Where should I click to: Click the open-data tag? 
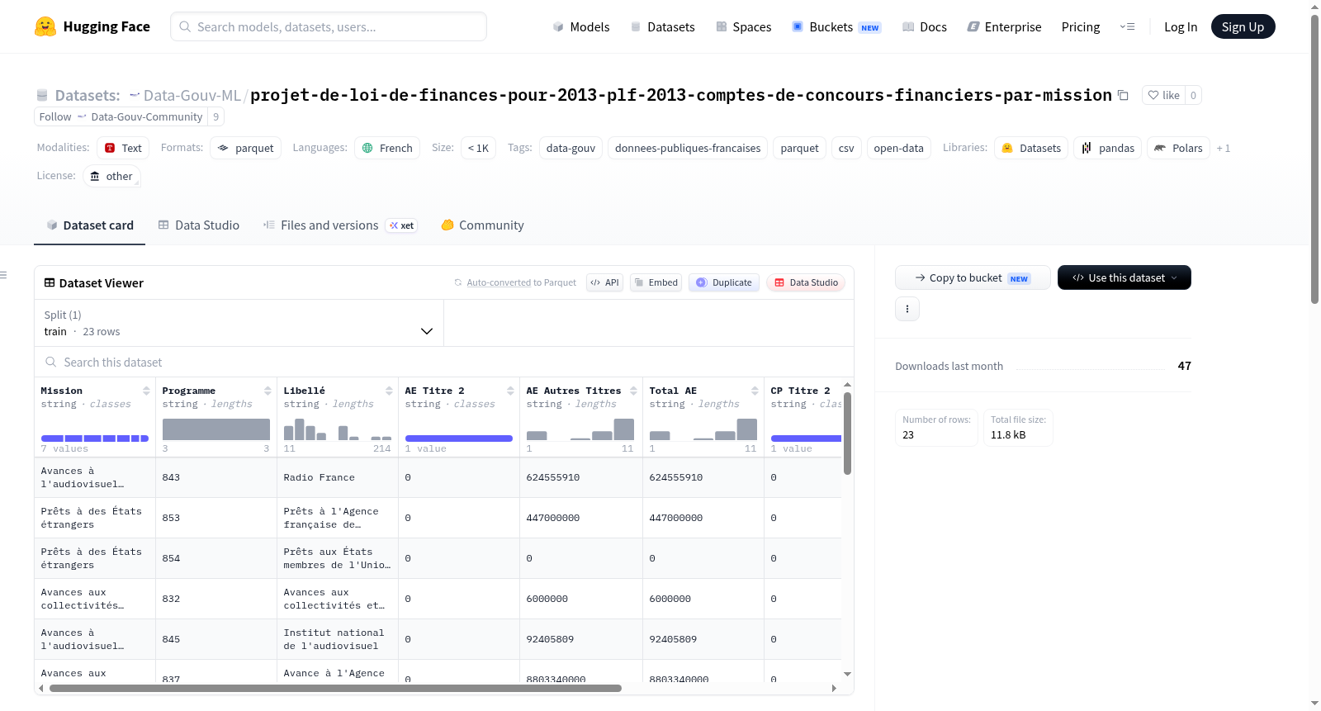(x=898, y=148)
